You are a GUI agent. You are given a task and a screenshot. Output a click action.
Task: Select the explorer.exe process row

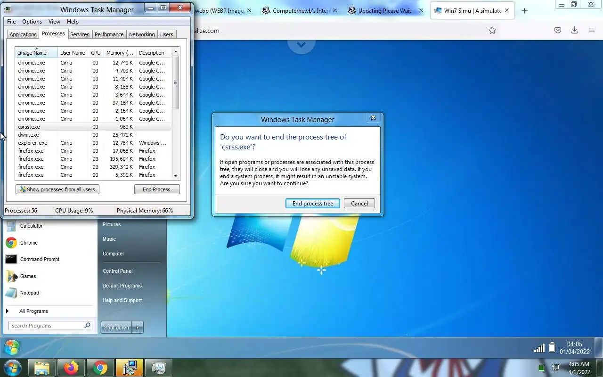(x=93, y=143)
